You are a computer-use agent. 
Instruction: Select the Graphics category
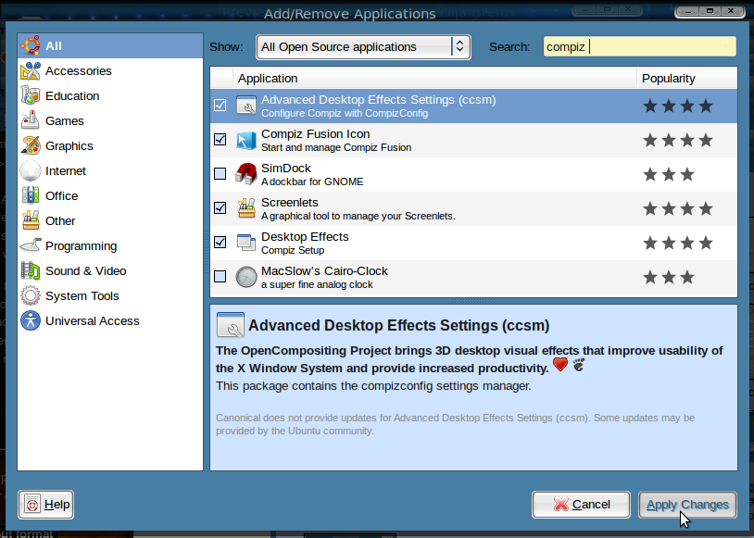click(x=110, y=145)
